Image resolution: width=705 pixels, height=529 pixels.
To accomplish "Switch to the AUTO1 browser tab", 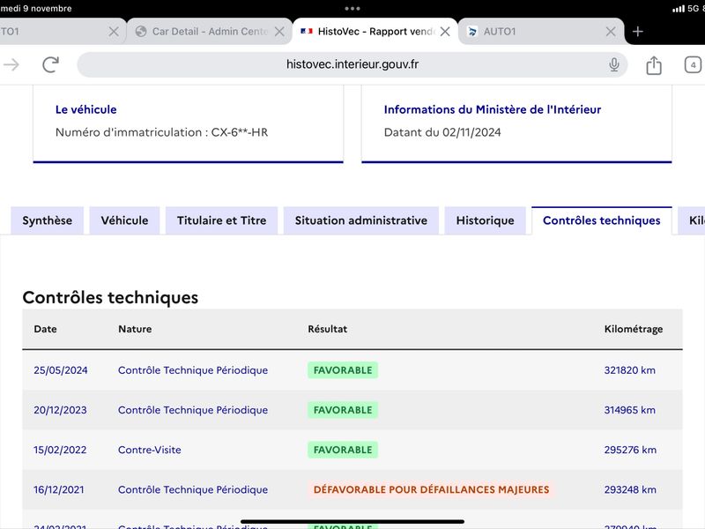I will click(x=539, y=32).
